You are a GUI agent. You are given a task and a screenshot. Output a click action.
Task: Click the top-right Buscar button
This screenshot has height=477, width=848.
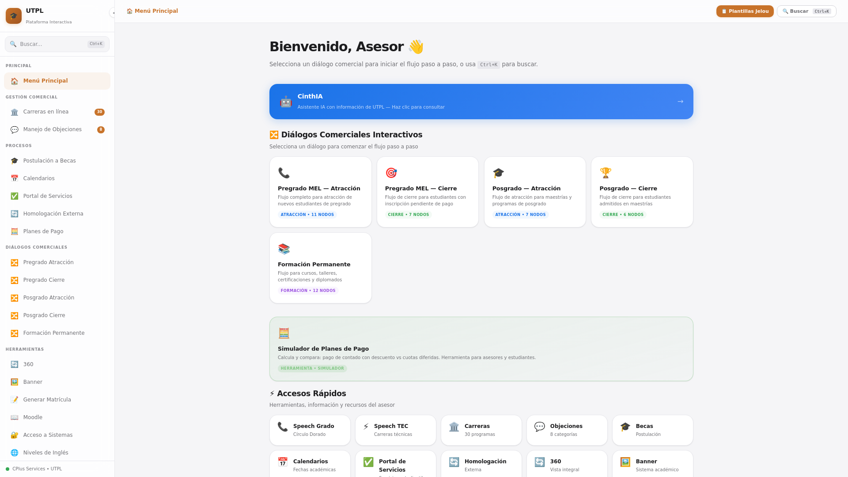click(806, 11)
